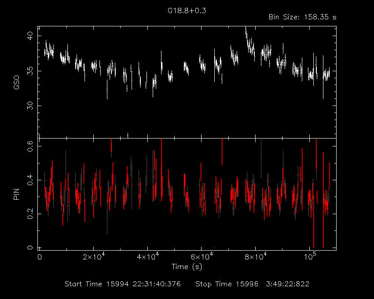
Task: Click the time axis tick 6×10^4
Action: pos(202,256)
